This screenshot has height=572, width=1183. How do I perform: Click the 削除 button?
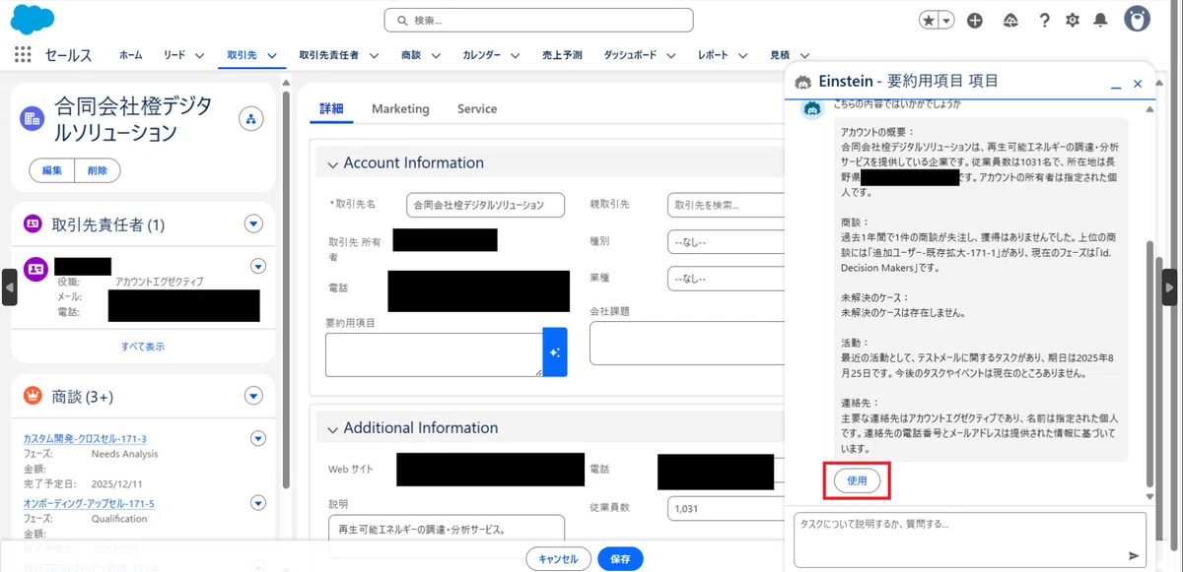(x=97, y=170)
